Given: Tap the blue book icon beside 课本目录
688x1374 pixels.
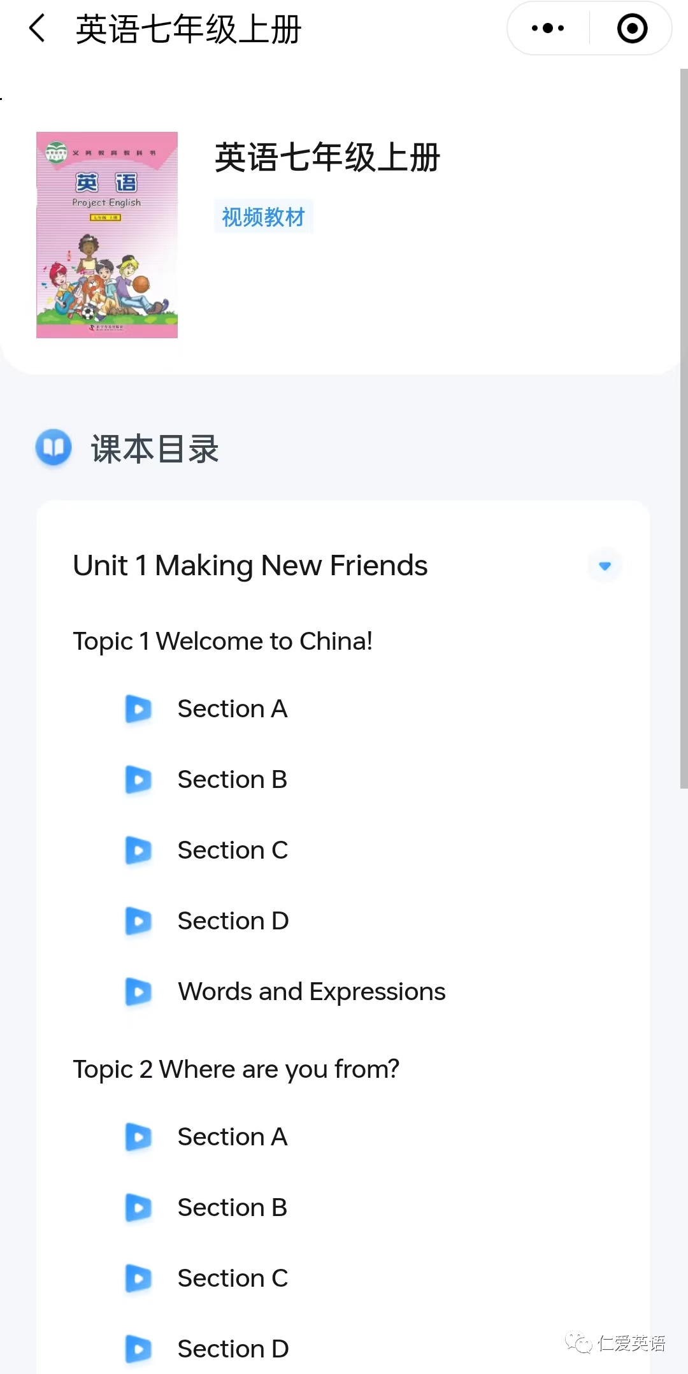Looking at the screenshot, I should pos(54,447).
